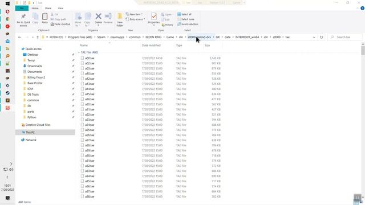Click the taskbar clock and date

click(7, 188)
